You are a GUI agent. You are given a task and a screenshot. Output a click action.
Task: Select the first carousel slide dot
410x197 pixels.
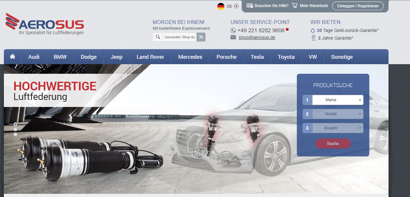(15, 124)
